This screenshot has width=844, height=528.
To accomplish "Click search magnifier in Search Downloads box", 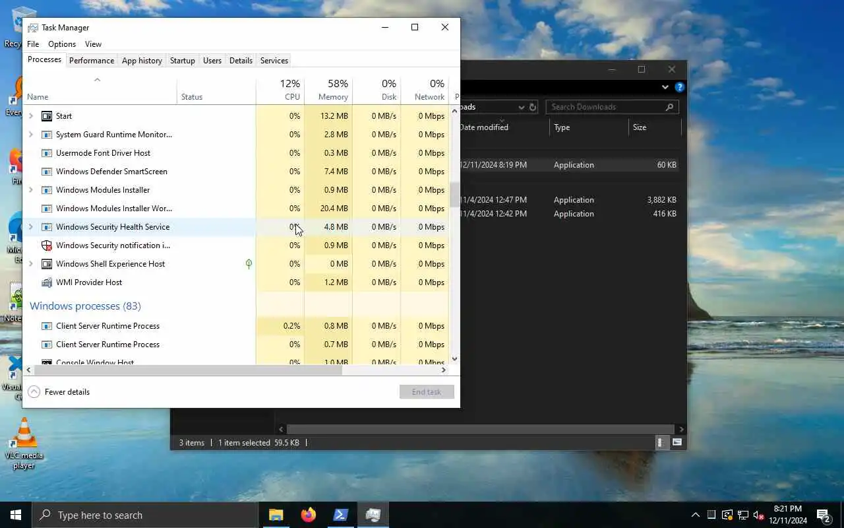I will click(x=669, y=107).
